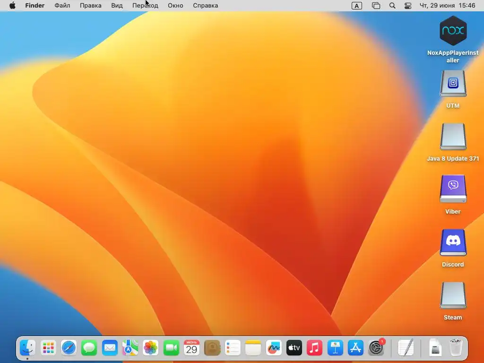Screen dimensions: 484x363
Task: Click the date and time display
Action: click(x=447, y=6)
